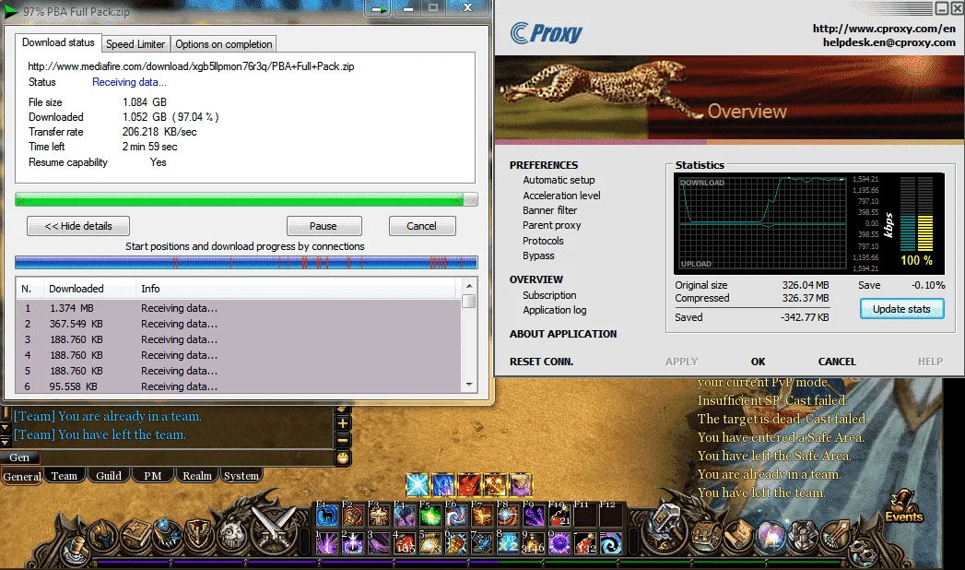Use the potion with count 3146

pos(534,542)
